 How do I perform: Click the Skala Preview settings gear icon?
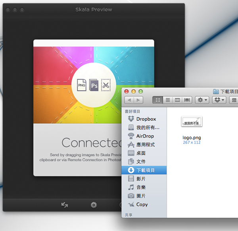pyautogui.click(x=94, y=205)
